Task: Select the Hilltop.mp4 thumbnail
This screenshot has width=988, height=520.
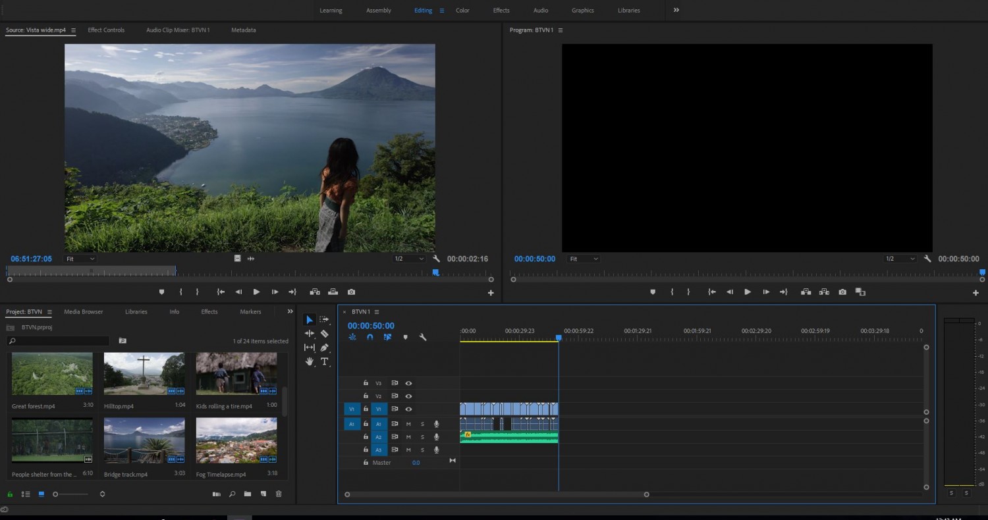Action: coord(144,374)
